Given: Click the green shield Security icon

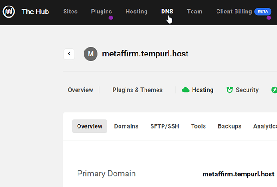Looking at the screenshot, I should (x=229, y=90).
